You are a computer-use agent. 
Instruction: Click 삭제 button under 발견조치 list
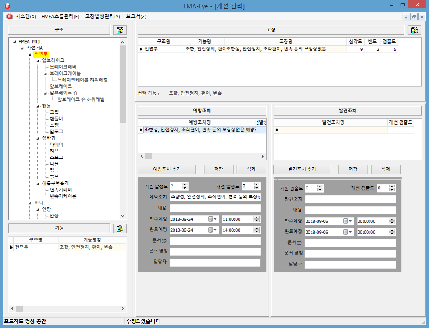386,169
